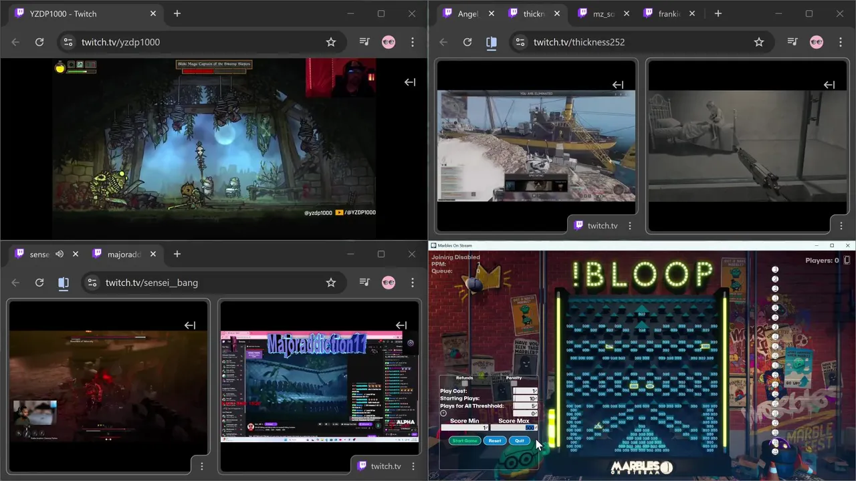Expand chat arrow on sensei__bang stream pane
The height and width of the screenshot is (481, 856).
click(190, 325)
